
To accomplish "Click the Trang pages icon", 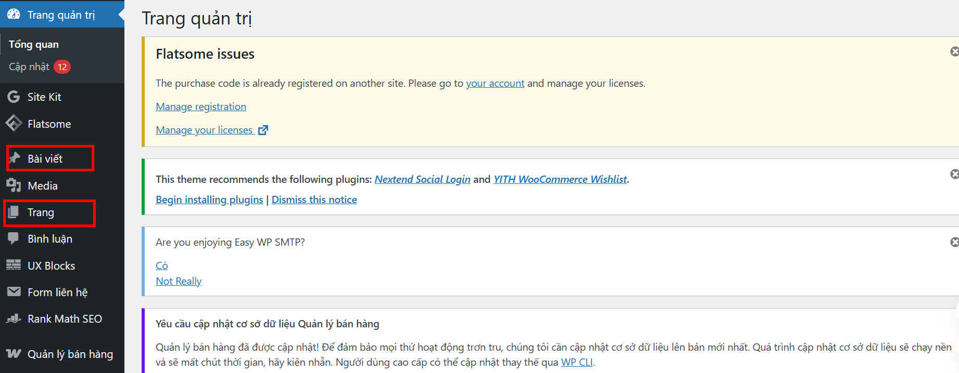I will [14, 212].
